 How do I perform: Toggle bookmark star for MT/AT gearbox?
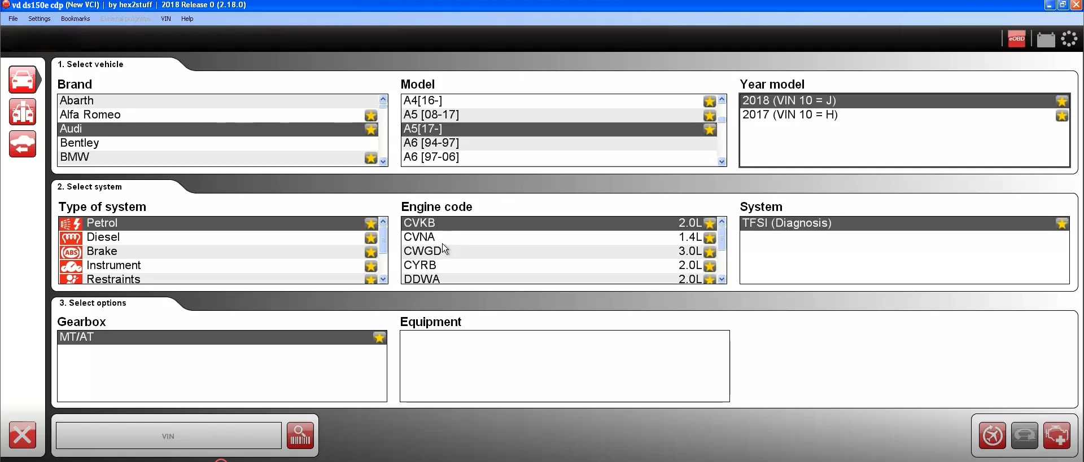(x=379, y=337)
